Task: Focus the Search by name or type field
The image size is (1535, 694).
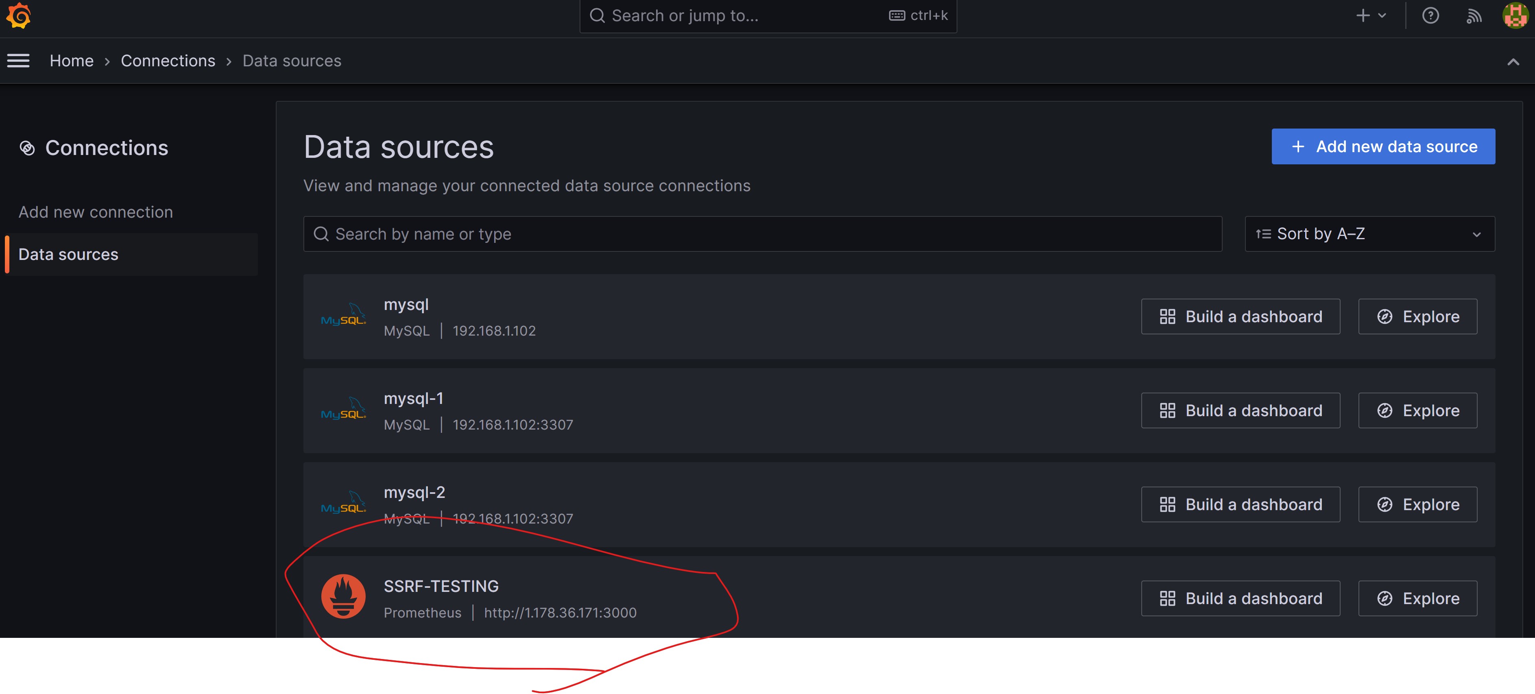Action: coord(763,234)
